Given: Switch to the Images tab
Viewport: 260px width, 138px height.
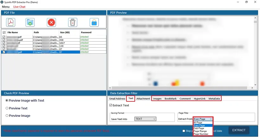Looking at the screenshot, I should 157,99.
